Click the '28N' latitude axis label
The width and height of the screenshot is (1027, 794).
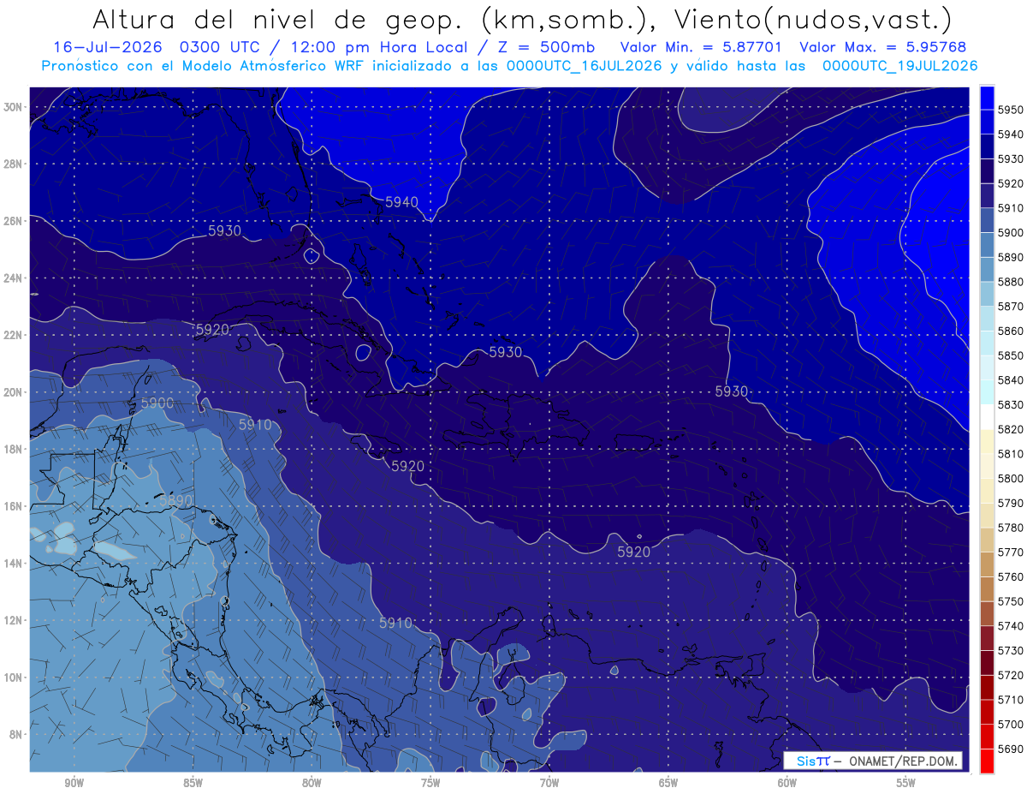(13, 164)
